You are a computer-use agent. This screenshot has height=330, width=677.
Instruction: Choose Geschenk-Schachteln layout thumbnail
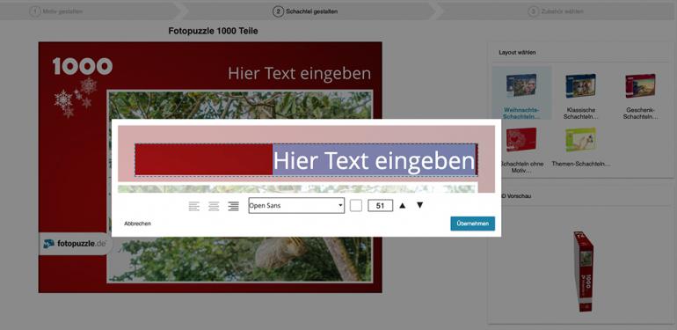(x=640, y=96)
